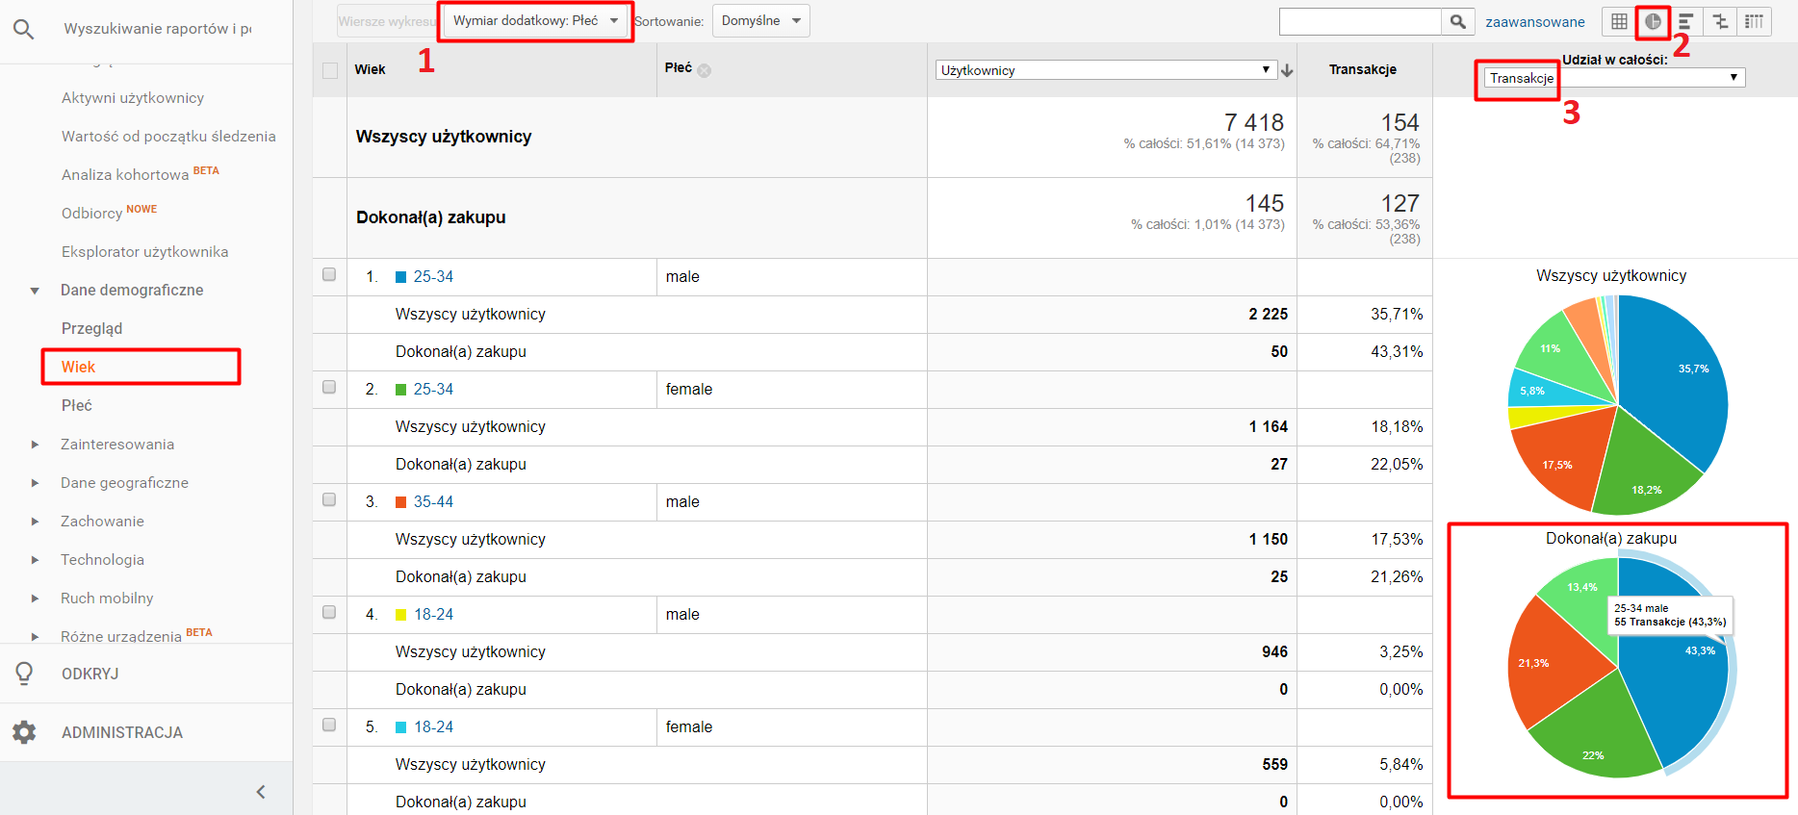The height and width of the screenshot is (815, 1798).
Task: Click the zaawansowane advanced filter link
Action: coord(1534,22)
